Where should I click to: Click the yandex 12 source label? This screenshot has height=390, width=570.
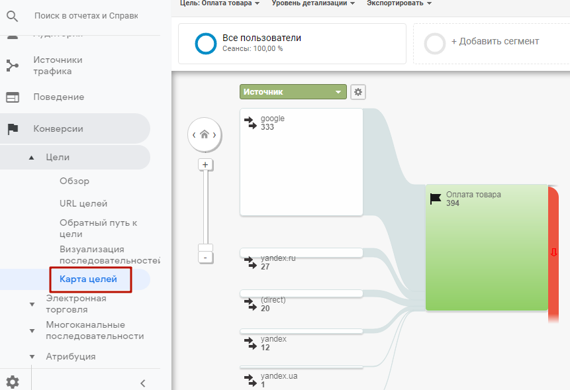coord(273,343)
